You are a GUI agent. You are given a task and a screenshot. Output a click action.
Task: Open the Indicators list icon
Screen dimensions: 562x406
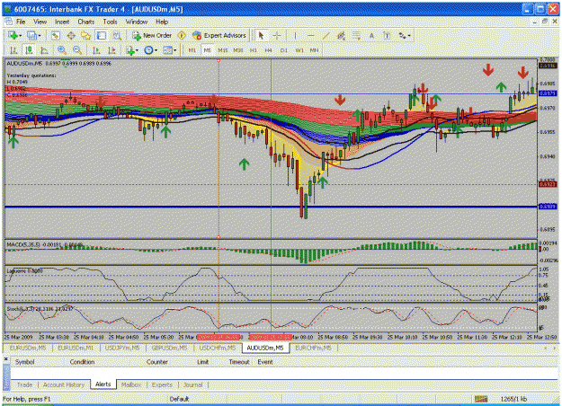[x=130, y=50]
